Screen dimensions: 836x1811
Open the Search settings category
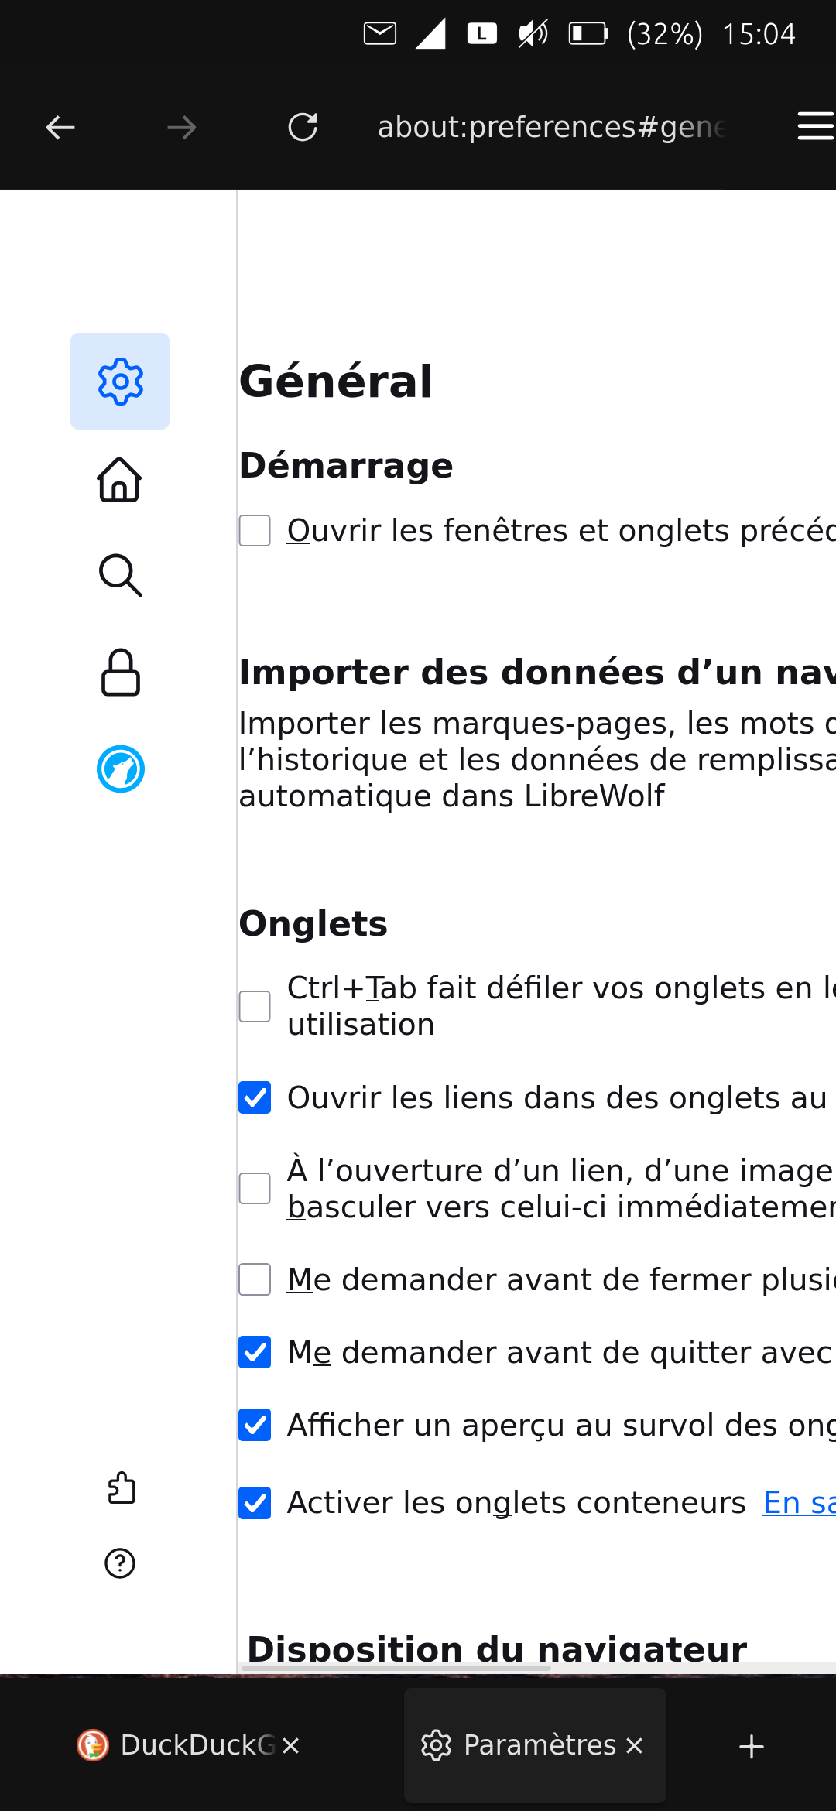pos(120,575)
